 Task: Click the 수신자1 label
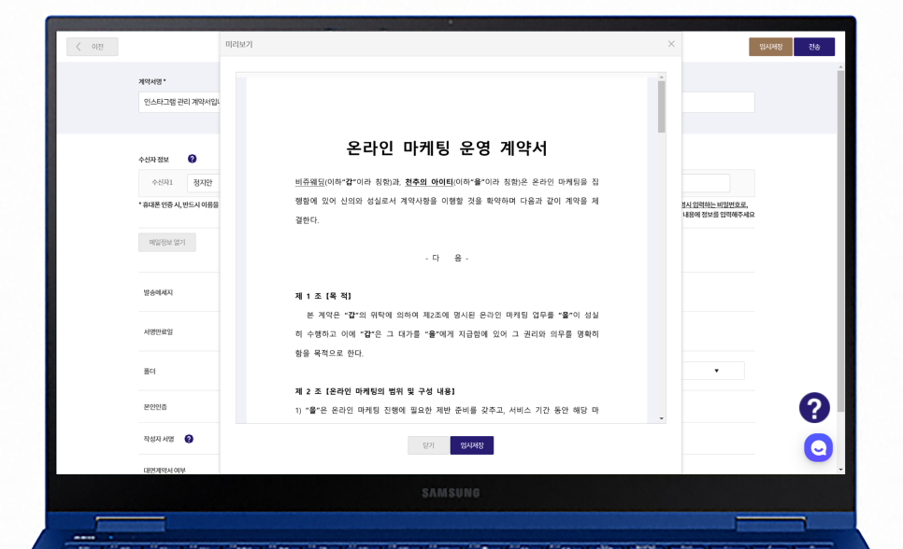click(x=162, y=182)
